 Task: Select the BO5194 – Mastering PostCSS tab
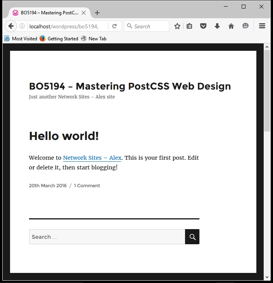[50, 13]
